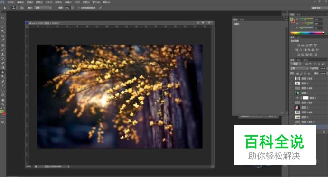Select the Zoom tool in the toolbox
The width and height of the screenshot is (328, 177).
[x=3, y=104]
